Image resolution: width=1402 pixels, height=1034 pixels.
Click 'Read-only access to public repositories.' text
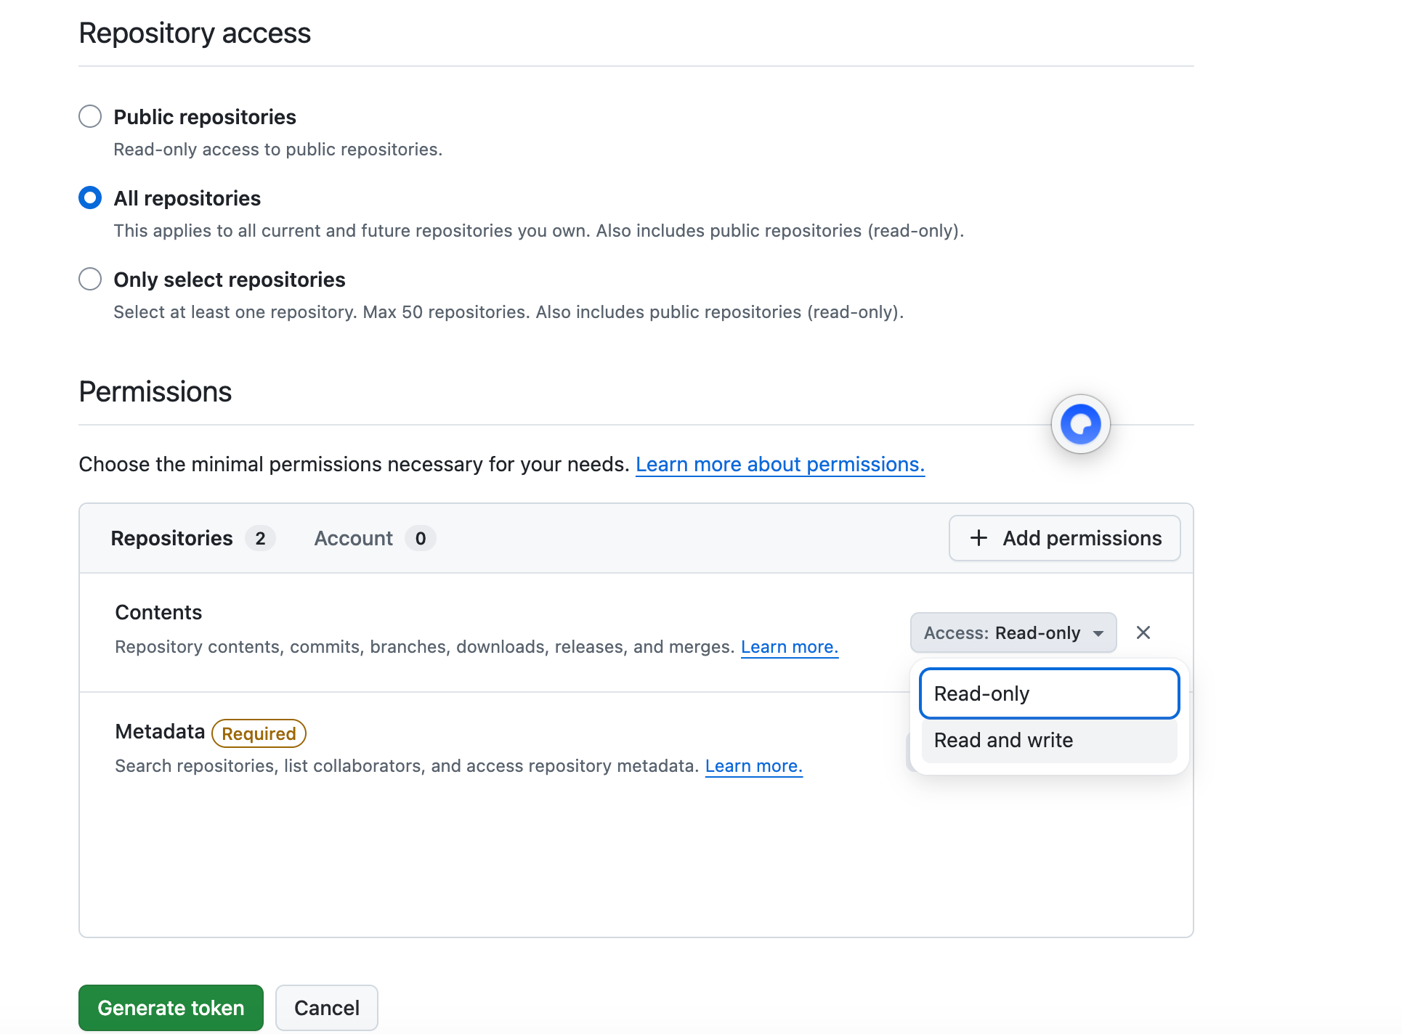pyautogui.click(x=277, y=149)
